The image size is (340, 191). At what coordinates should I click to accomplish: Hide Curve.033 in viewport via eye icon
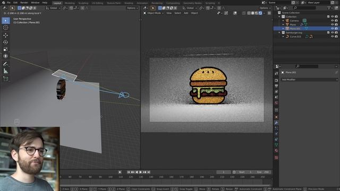tap(332, 37)
